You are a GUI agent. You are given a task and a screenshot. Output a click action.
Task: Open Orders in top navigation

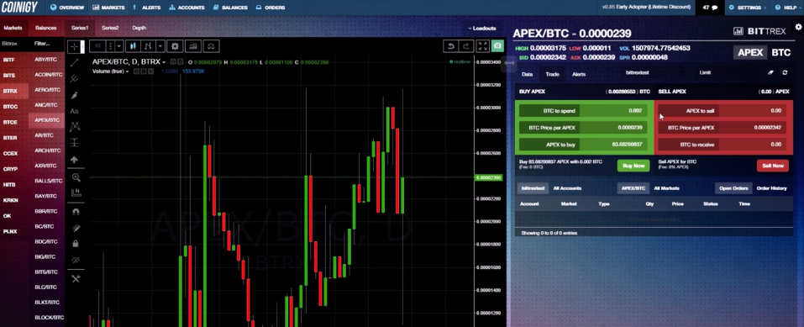(271, 8)
